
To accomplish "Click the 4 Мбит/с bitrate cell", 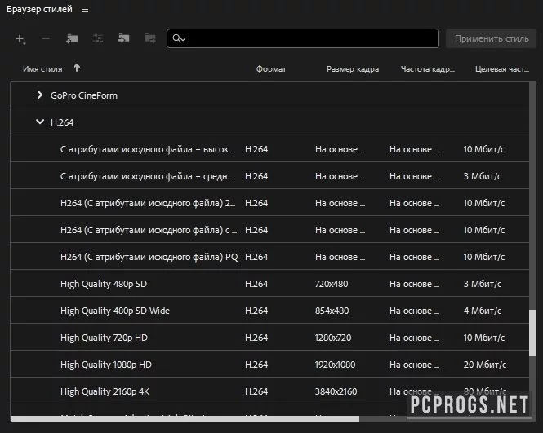I will pyautogui.click(x=483, y=311).
